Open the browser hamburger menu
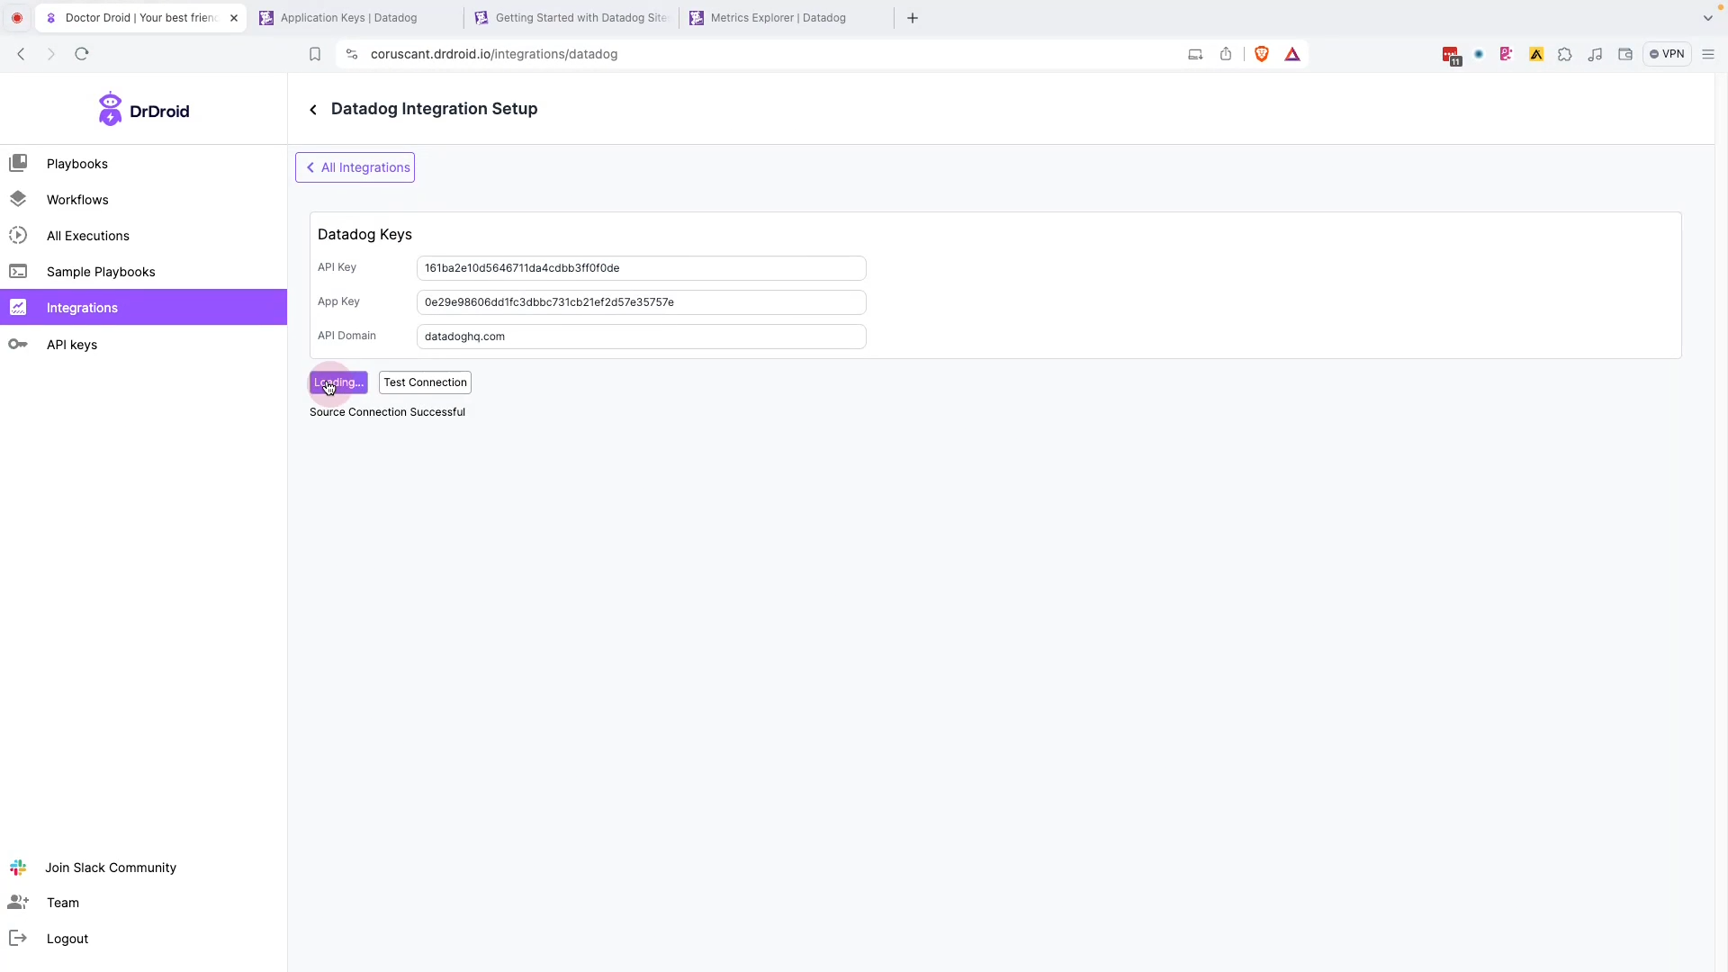Image resolution: width=1728 pixels, height=972 pixels. [1708, 54]
